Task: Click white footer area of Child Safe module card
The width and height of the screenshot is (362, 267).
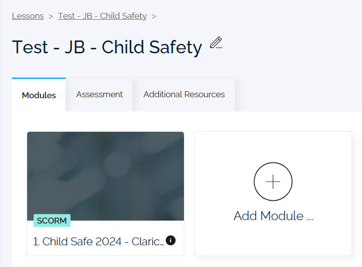Action: (x=106, y=251)
